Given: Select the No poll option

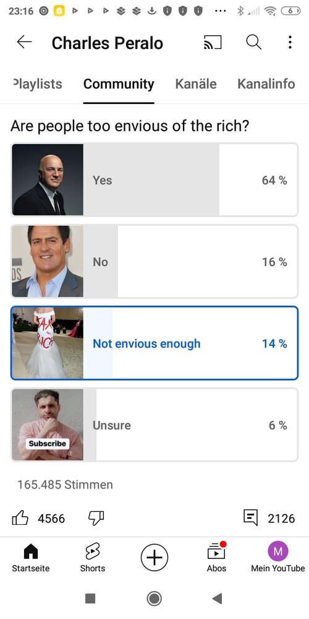Looking at the screenshot, I should coord(154,261).
